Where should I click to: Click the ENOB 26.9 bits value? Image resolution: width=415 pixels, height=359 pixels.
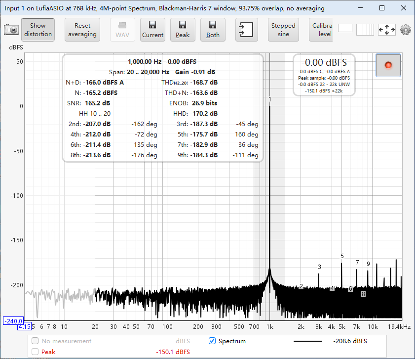point(204,103)
